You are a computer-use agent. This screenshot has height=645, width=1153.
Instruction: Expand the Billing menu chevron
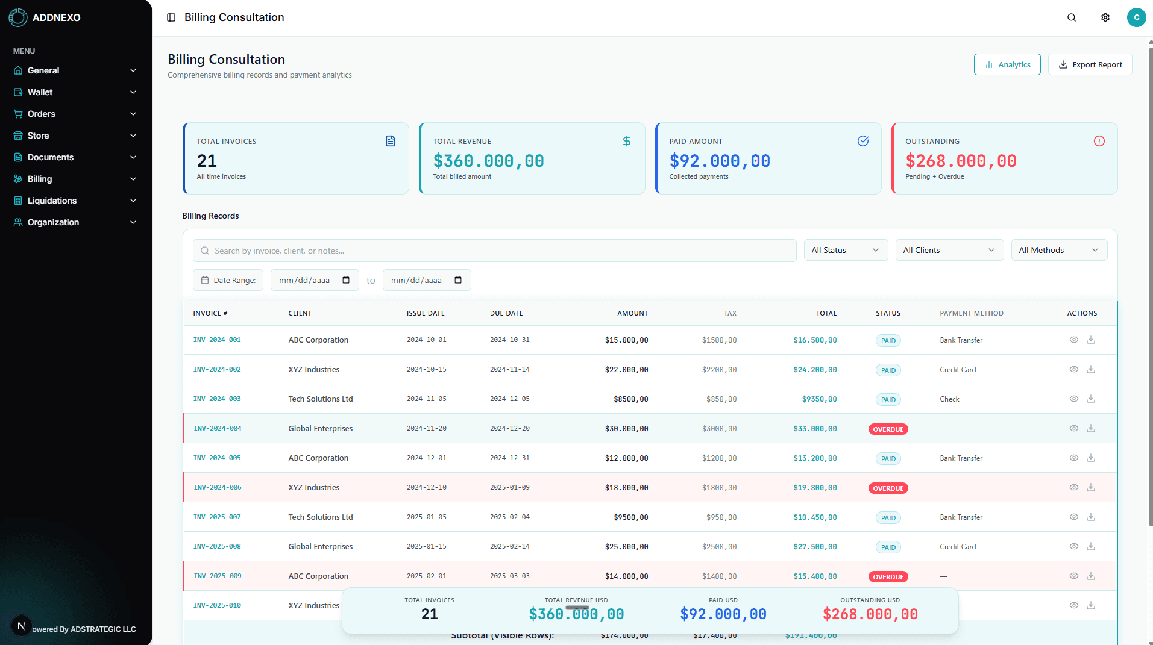pyautogui.click(x=133, y=179)
